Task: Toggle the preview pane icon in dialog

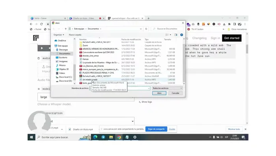Action: (x=176, y=35)
